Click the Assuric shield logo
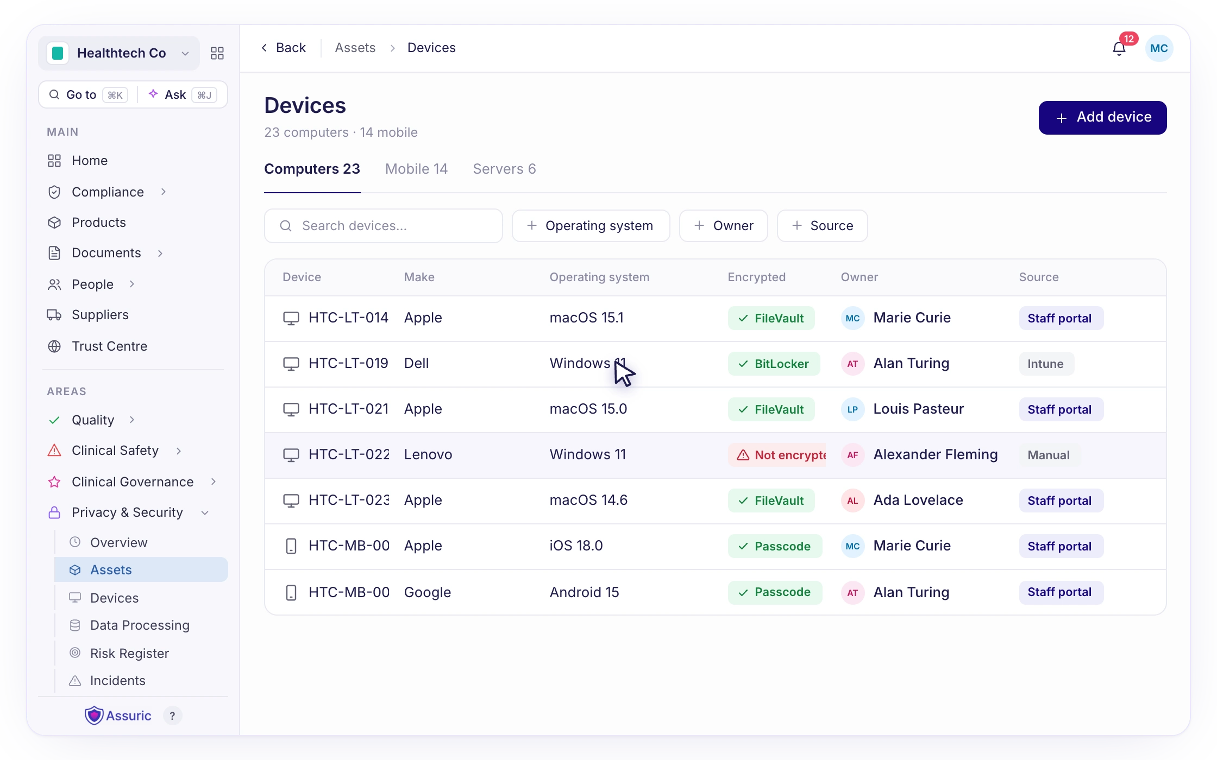The width and height of the screenshot is (1217, 760). point(94,715)
